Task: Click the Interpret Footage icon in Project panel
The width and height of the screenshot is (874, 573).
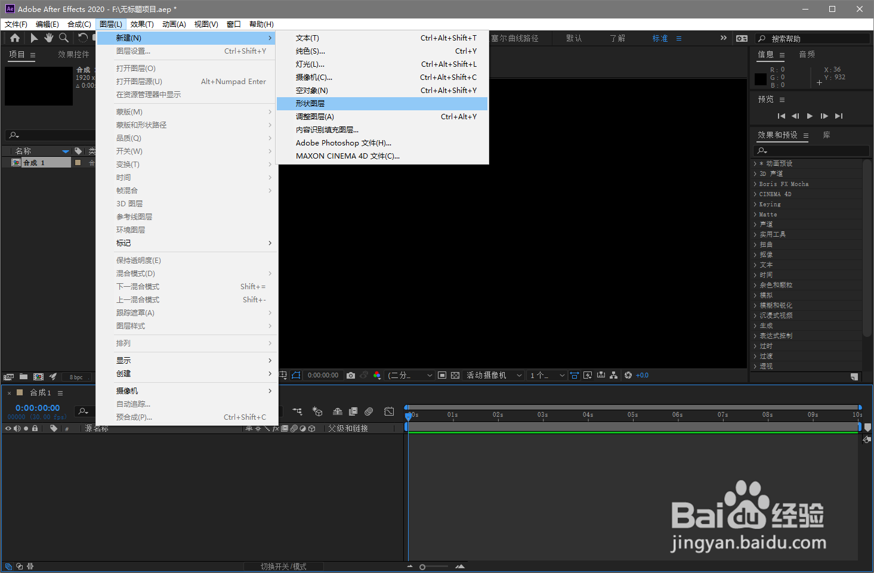Action: (8, 377)
